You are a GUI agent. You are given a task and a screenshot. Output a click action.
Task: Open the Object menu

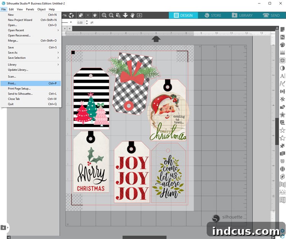pos(42,9)
